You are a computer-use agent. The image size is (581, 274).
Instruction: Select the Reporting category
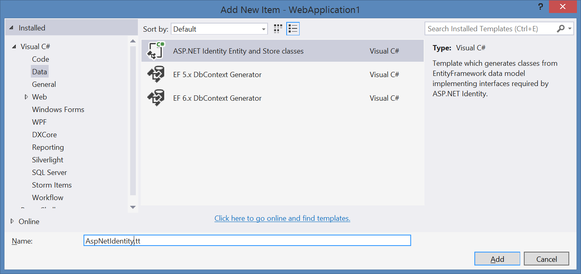[x=48, y=147]
